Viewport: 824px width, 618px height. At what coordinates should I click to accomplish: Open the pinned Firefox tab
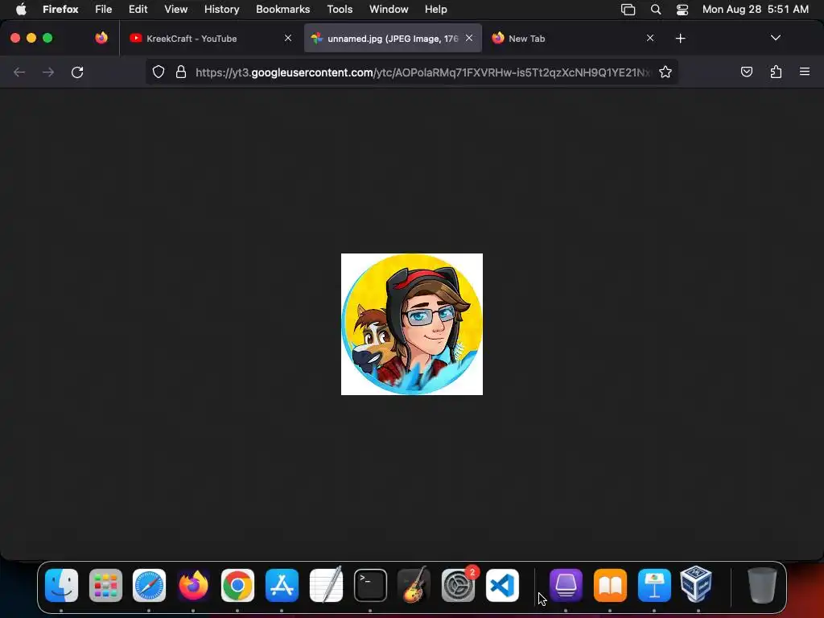(x=101, y=38)
